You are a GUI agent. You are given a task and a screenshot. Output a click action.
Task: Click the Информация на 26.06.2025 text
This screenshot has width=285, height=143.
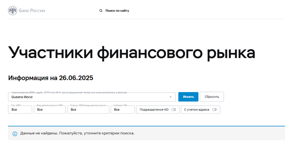[51, 78]
